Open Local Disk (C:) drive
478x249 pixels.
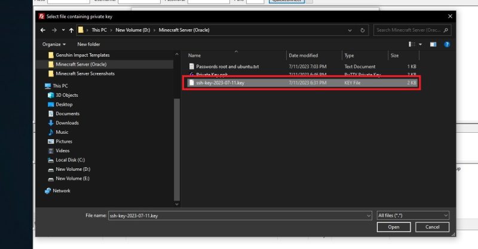pyautogui.click(x=70, y=160)
